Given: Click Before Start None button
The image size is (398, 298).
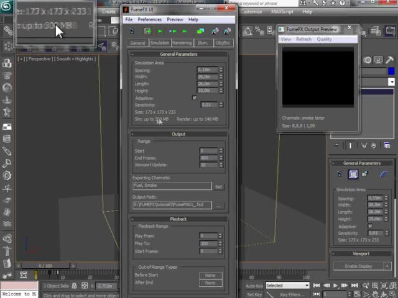Looking at the screenshot, I should tap(210, 275).
